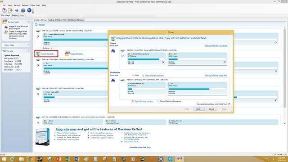Open the Help menu

[x=44, y=5]
